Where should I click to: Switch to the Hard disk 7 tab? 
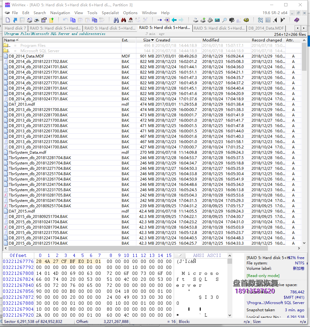(x=15, y=28)
